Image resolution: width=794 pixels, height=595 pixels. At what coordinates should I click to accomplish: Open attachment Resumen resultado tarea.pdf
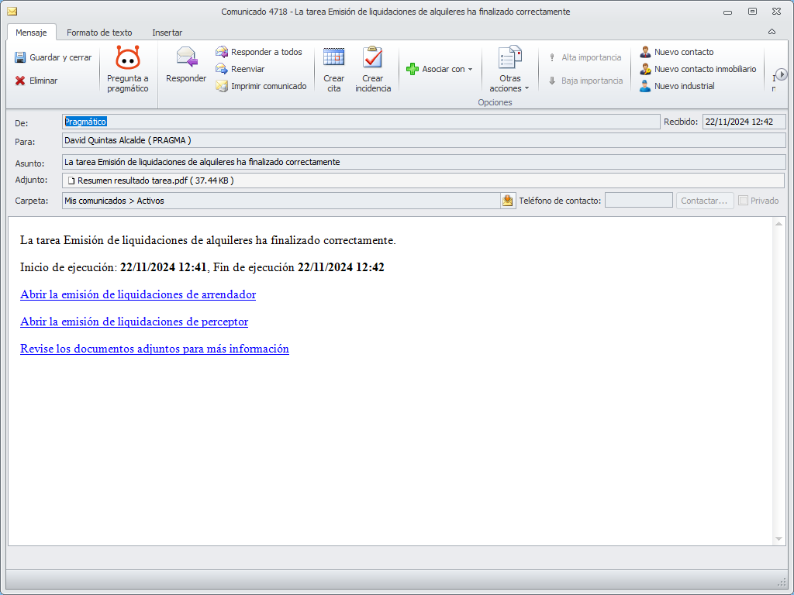tap(155, 181)
